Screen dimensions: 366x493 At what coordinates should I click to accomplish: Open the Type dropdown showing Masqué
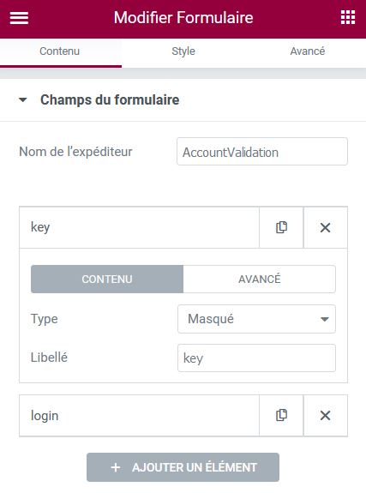(x=256, y=319)
